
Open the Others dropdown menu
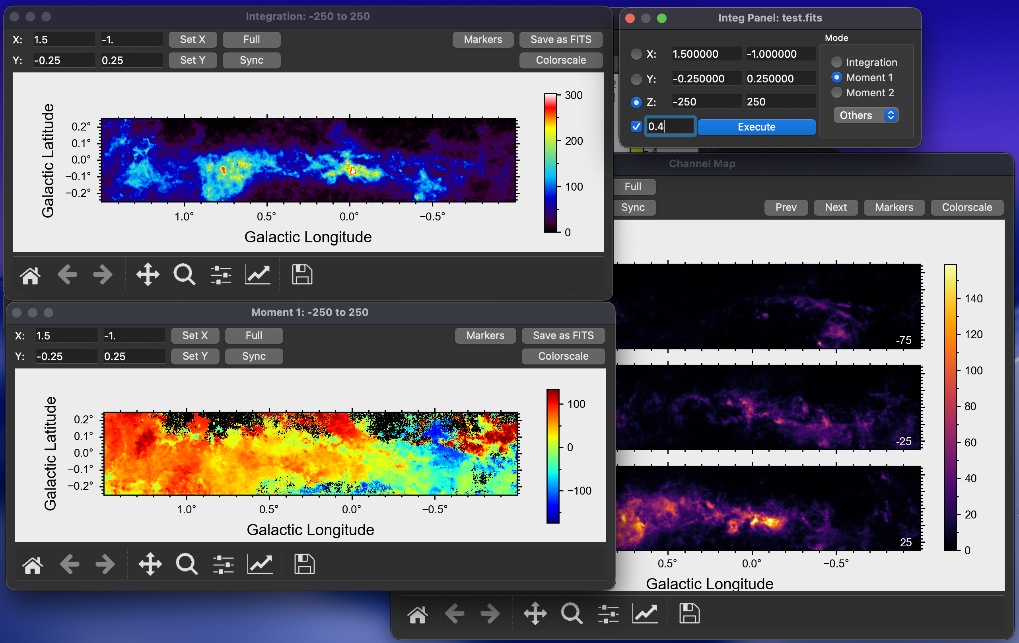865,115
